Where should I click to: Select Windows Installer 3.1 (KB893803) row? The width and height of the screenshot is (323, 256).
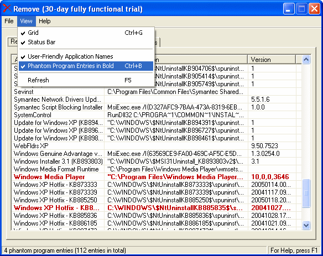point(157,161)
